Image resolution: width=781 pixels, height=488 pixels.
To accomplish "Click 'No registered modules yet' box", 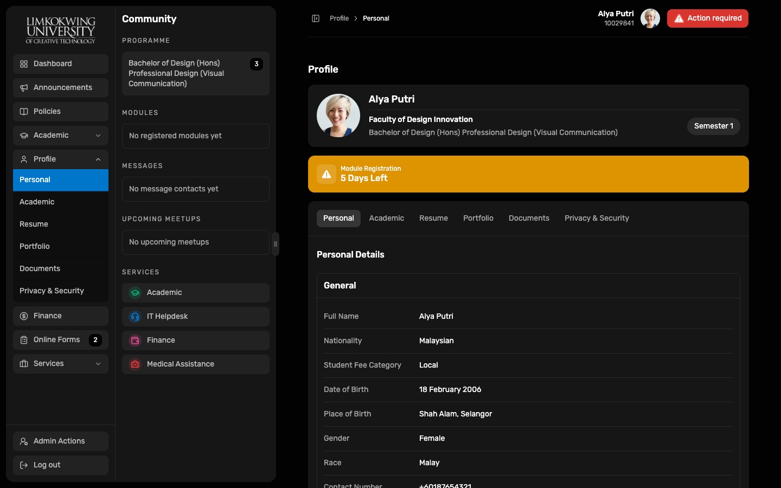I will [x=196, y=136].
